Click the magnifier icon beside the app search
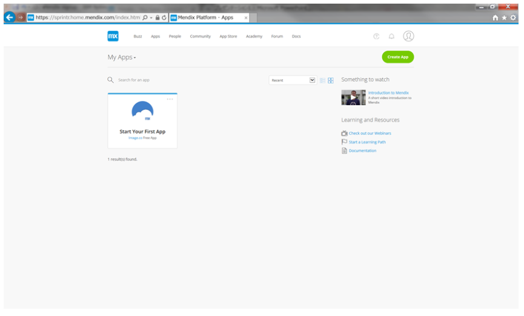Viewport: 524px width, 316px height. click(110, 80)
